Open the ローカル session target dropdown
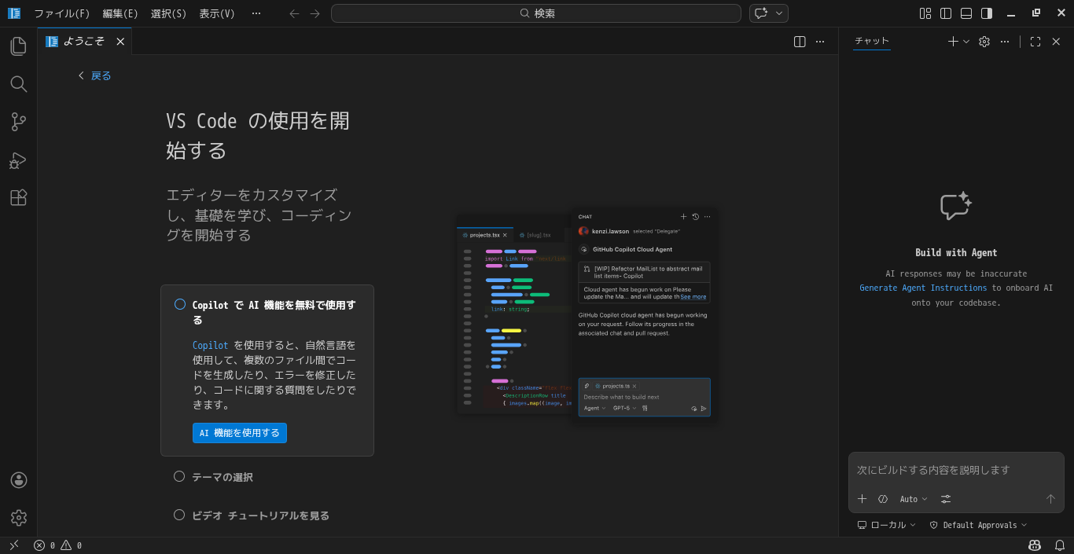1074x554 pixels. (x=887, y=525)
